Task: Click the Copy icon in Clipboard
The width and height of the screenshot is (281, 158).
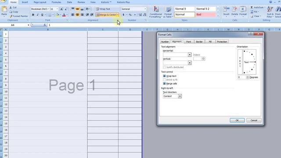Action: coord(11,12)
